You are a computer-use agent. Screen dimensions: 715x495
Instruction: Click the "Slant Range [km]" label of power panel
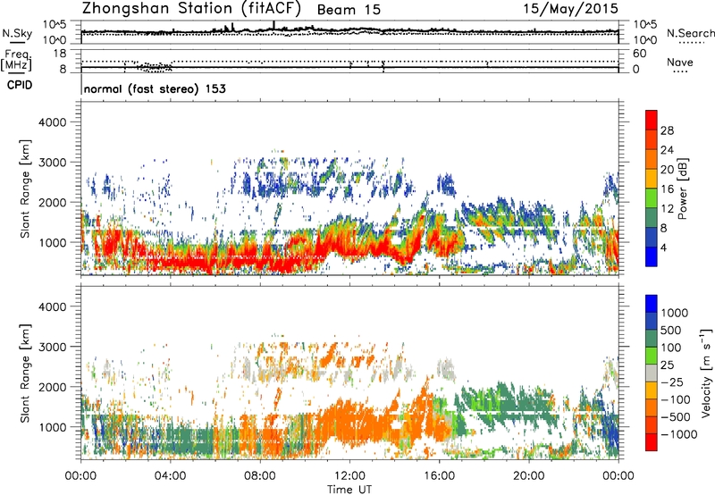(25, 189)
